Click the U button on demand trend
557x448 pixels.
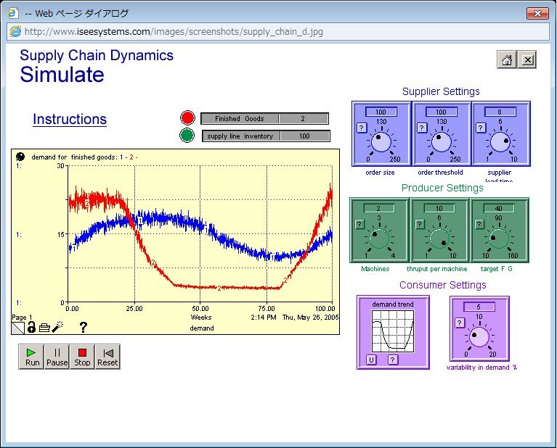[x=371, y=360]
